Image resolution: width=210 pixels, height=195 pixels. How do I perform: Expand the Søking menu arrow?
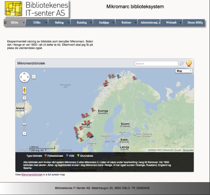point(68,23)
